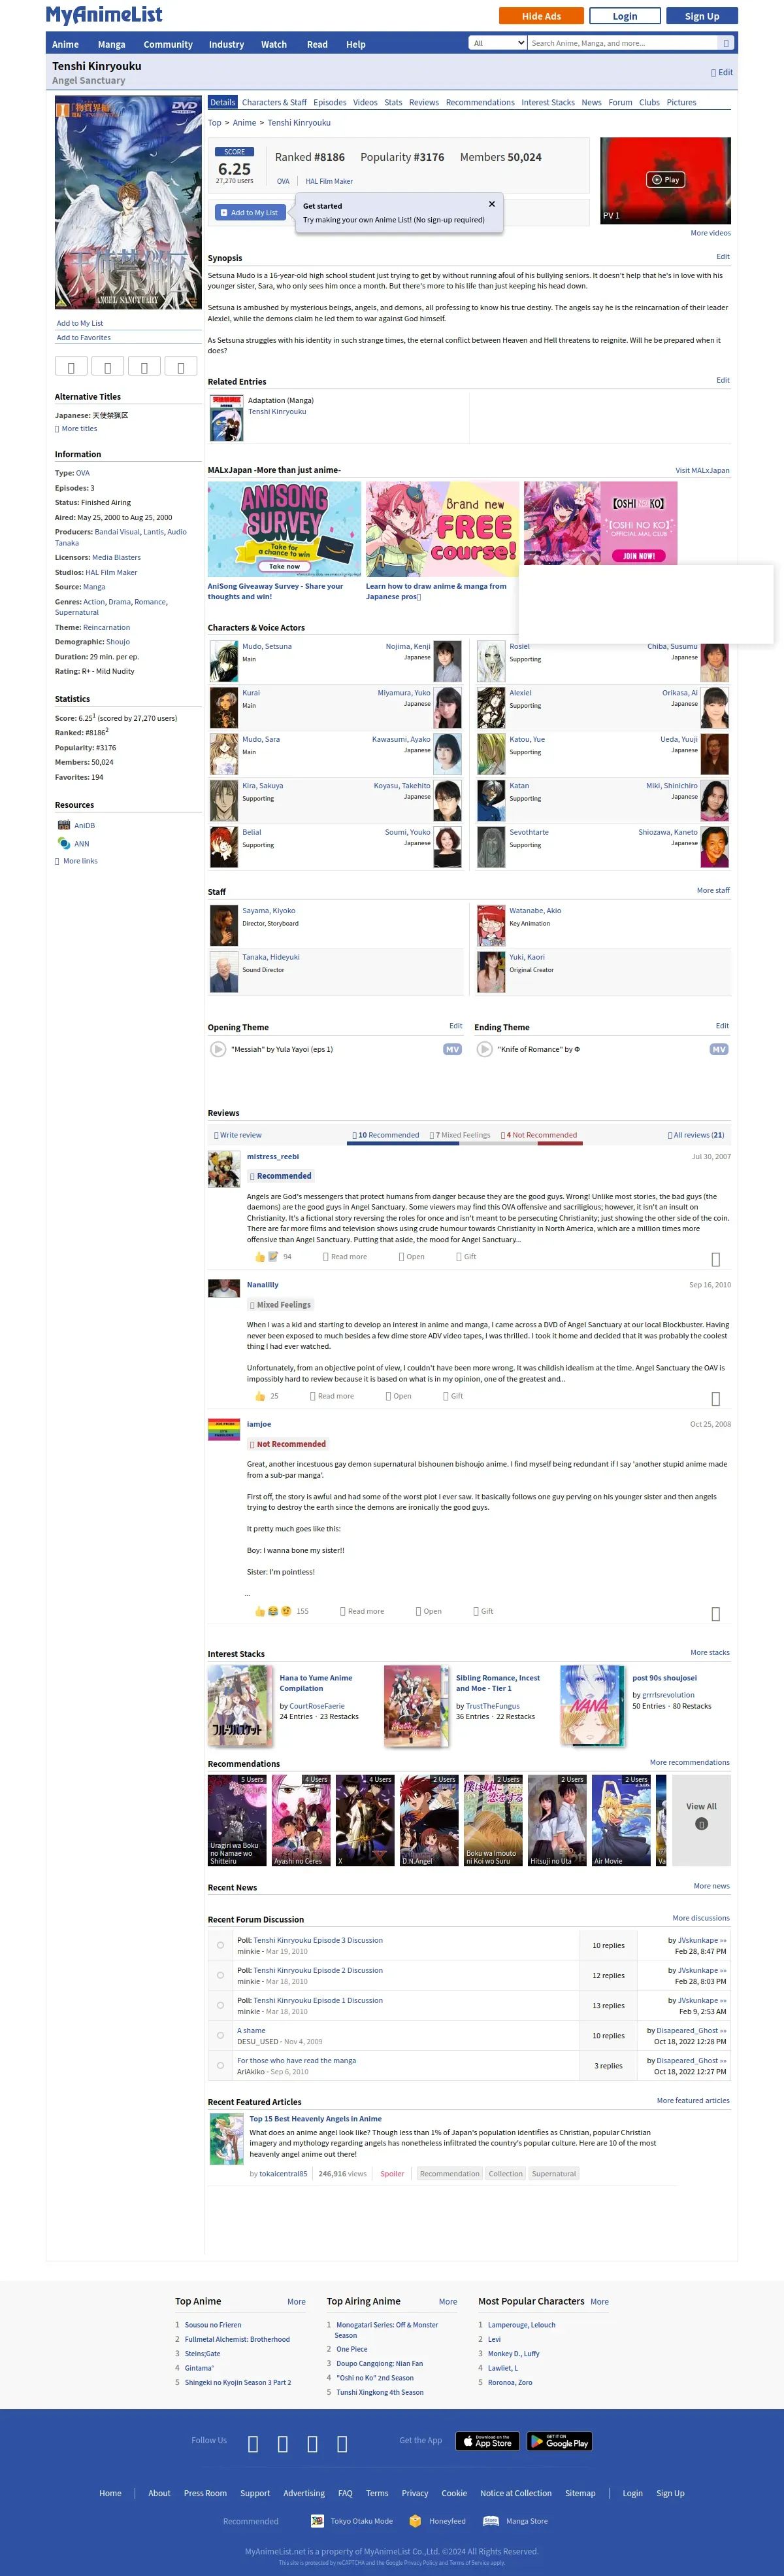Open All reviews (21) link
Viewport: 784px width, 2576px height.
(x=696, y=1135)
